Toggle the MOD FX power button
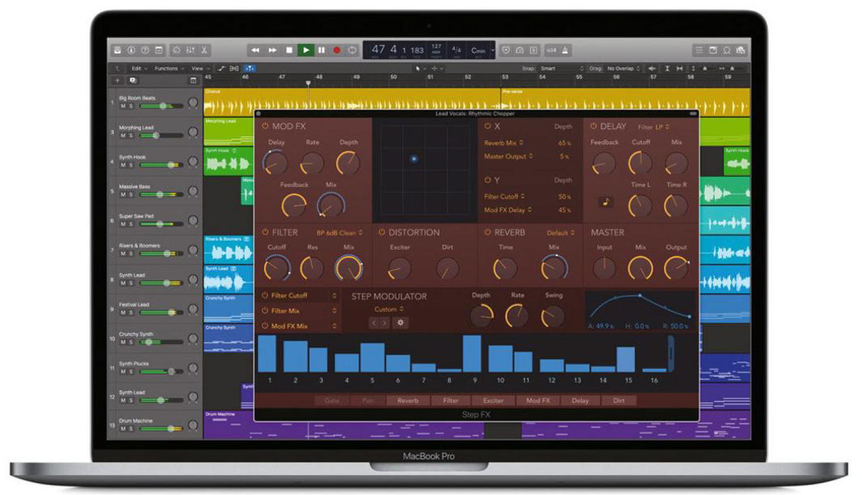 tap(265, 126)
